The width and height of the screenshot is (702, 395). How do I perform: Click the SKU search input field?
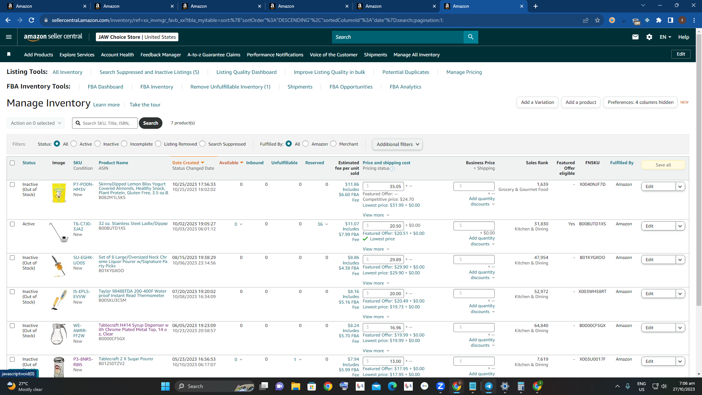(x=105, y=123)
